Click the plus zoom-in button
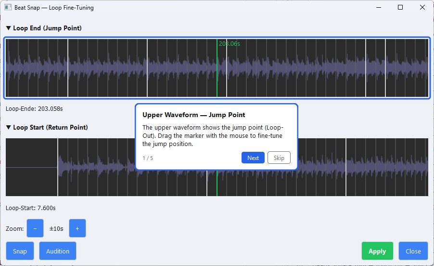This screenshot has height=266, width=434. (x=77, y=228)
